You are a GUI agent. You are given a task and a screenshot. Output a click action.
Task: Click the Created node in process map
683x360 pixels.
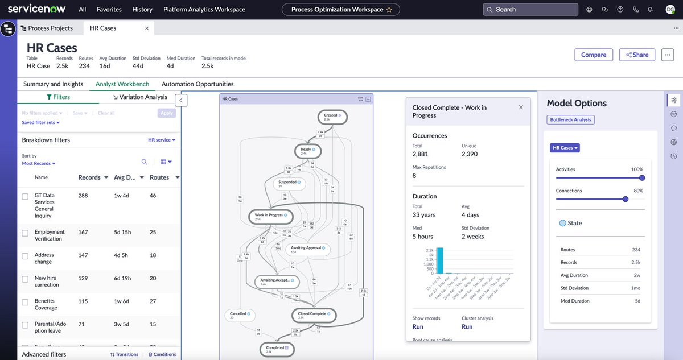[x=333, y=117]
